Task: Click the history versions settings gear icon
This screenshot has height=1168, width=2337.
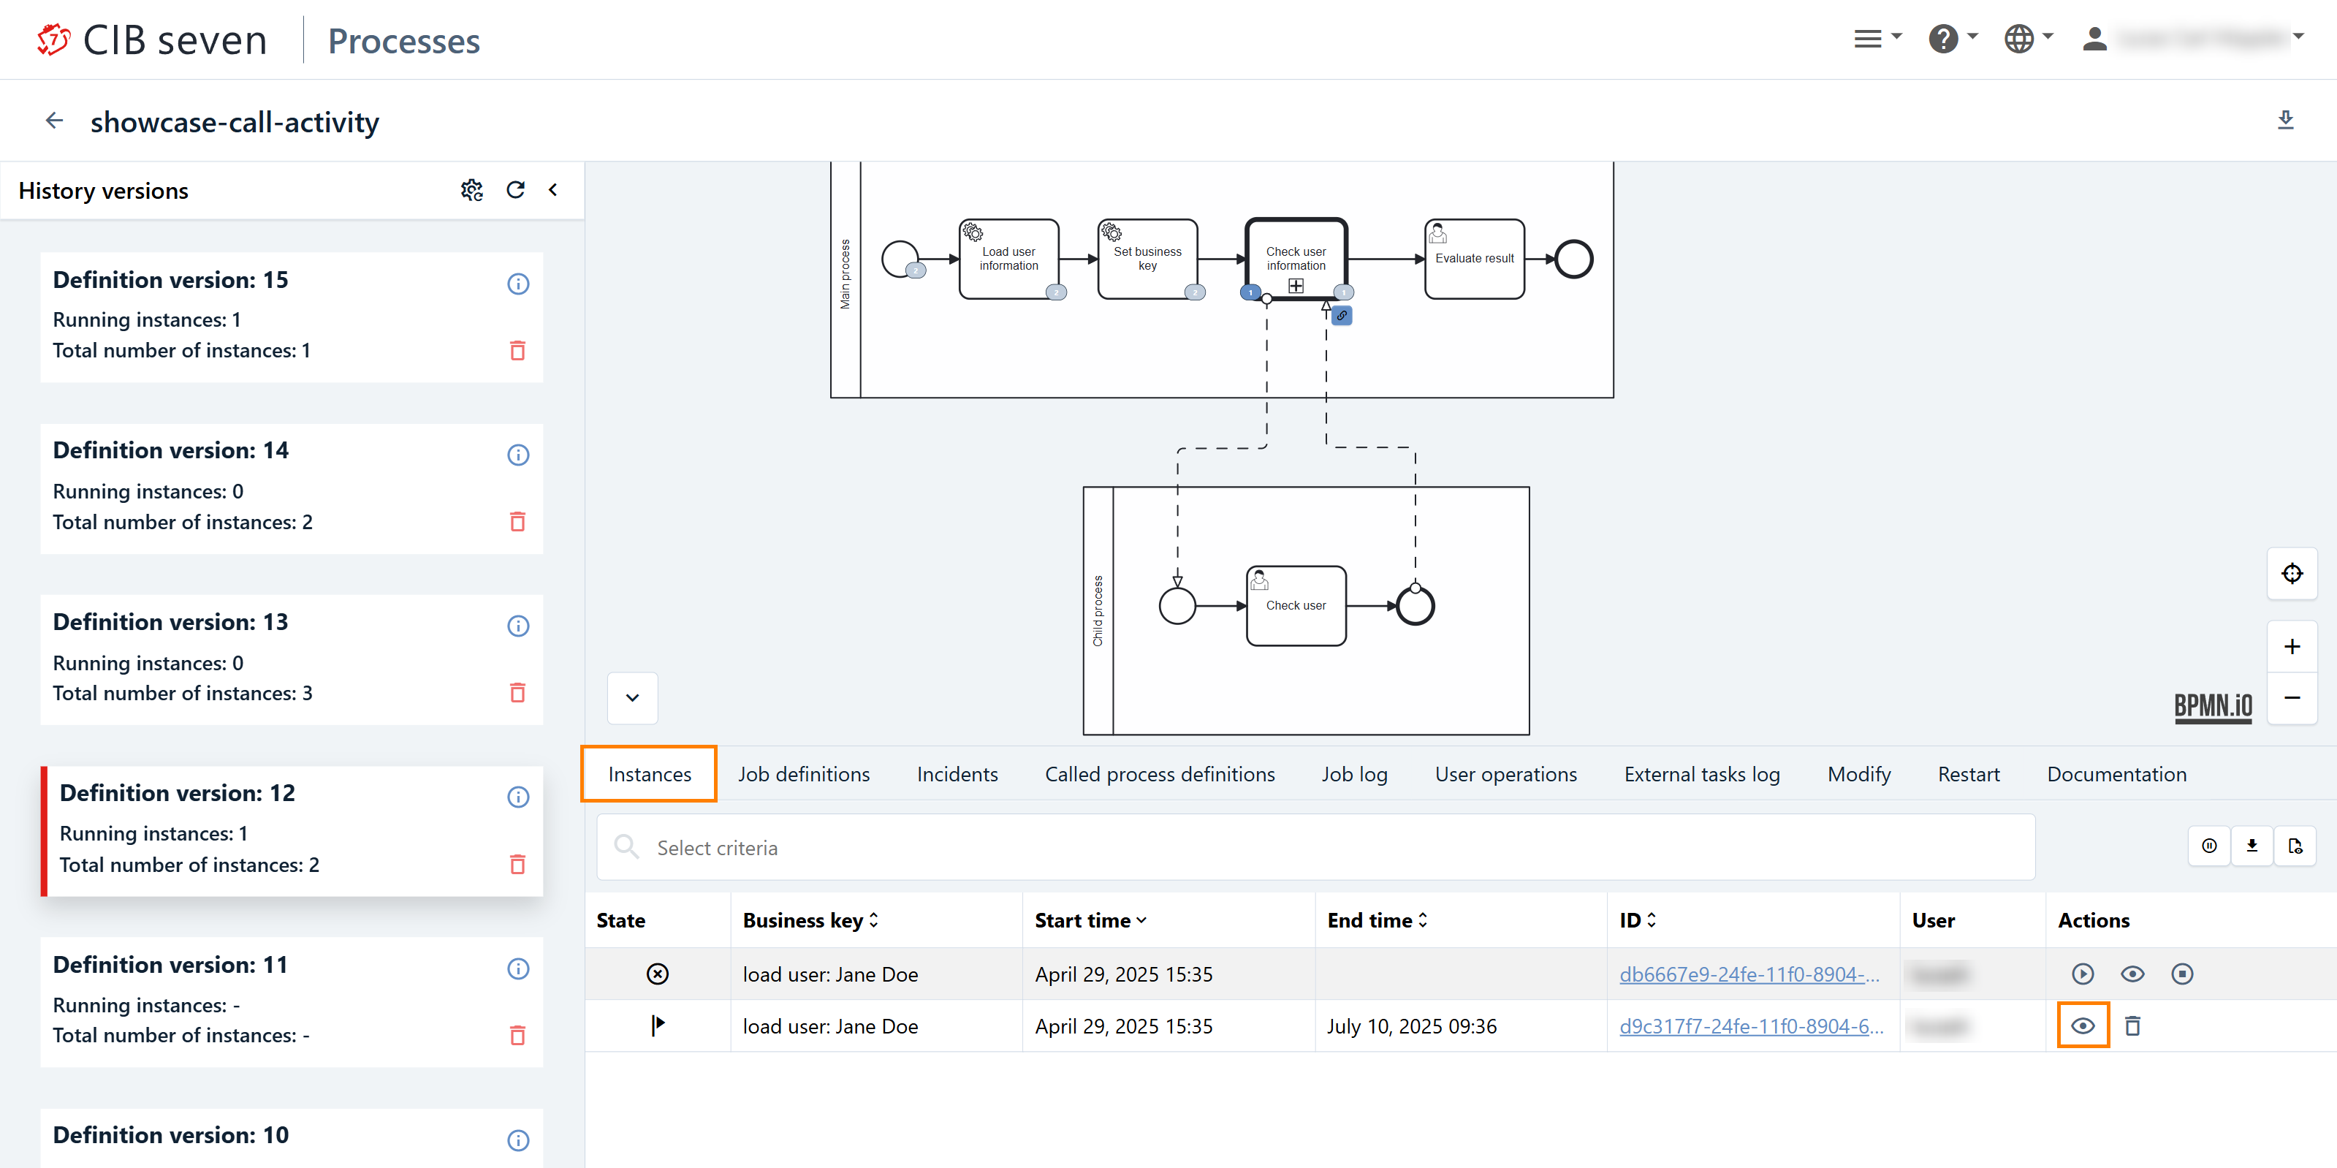Action: (x=471, y=190)
